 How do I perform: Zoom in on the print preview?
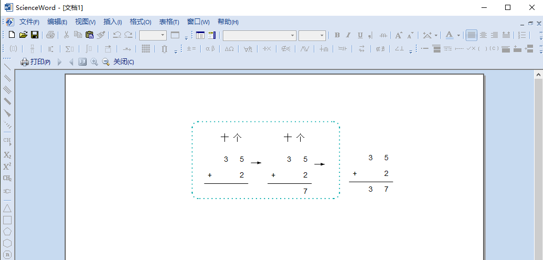94,62
